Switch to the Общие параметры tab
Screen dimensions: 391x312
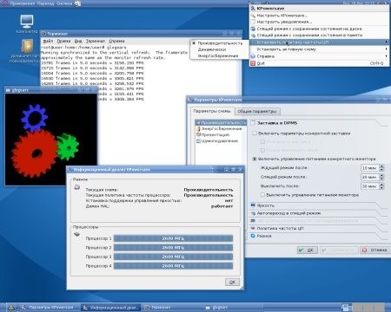coord(257,111)
